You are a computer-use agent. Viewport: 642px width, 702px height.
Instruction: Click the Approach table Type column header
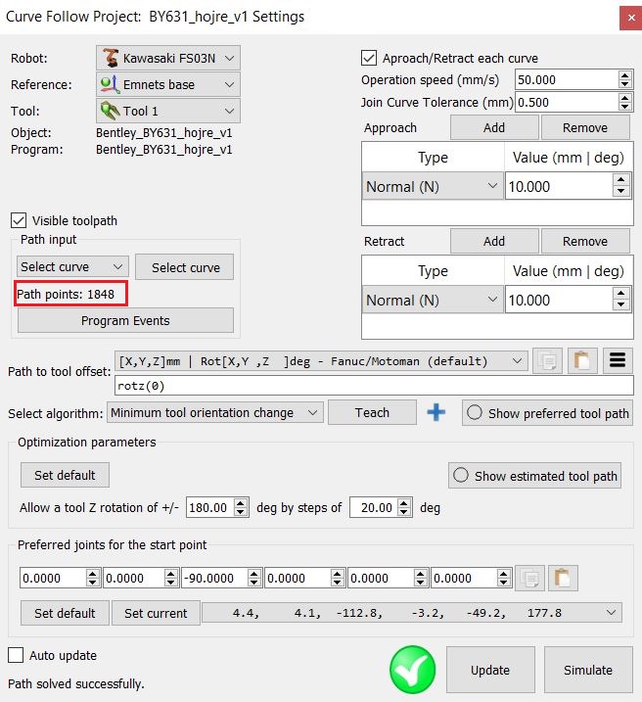point(433,158)
